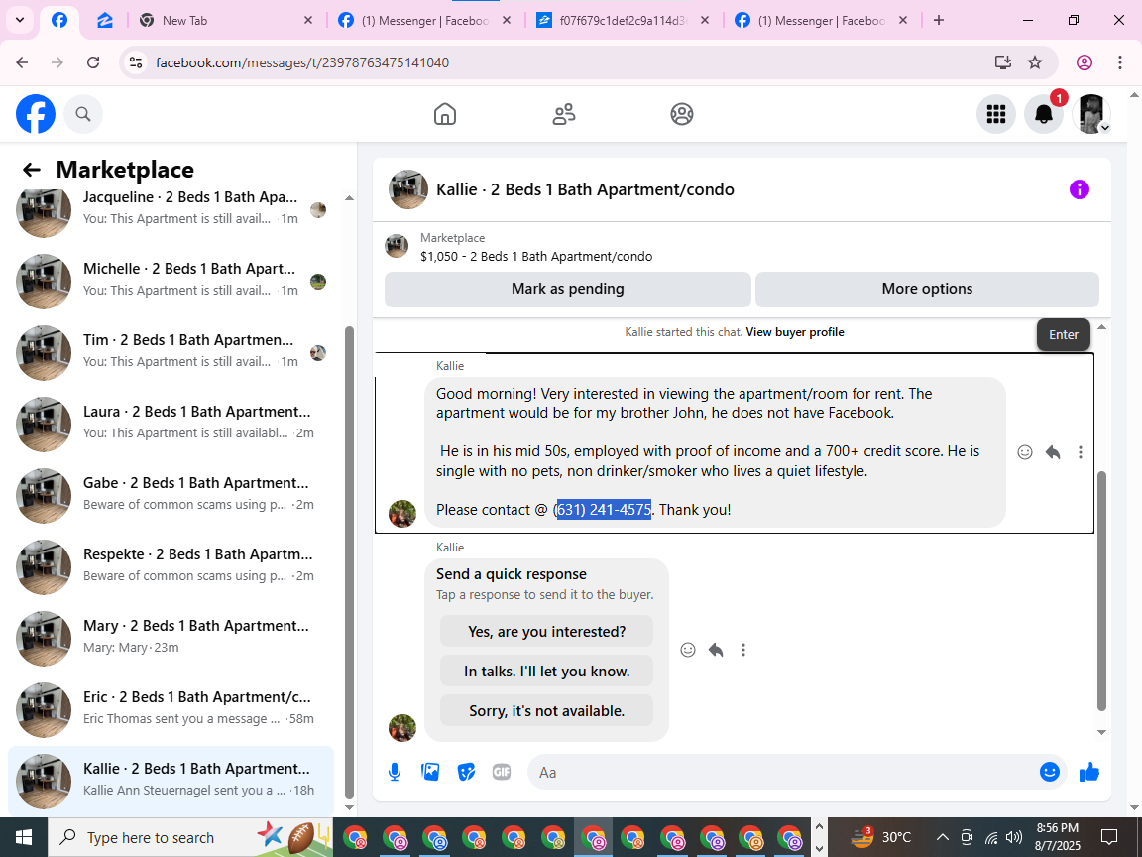1142x857 pixels.
Task: Click Mark as pending button
Action: (x=568, y=289)
